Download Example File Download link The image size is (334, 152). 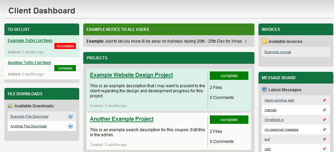30,116
